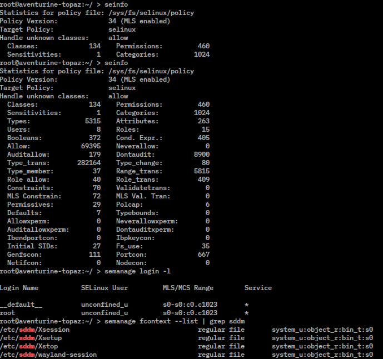Select the "__default__" login name
The width and height of the screenshot is (383, 359).
tap(21, 305)
